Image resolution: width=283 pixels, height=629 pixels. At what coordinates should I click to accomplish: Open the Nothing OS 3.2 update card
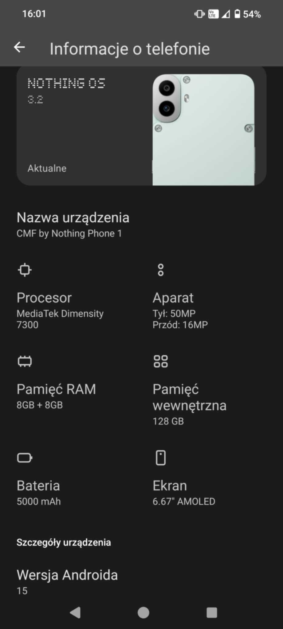(x=141, y=126)
